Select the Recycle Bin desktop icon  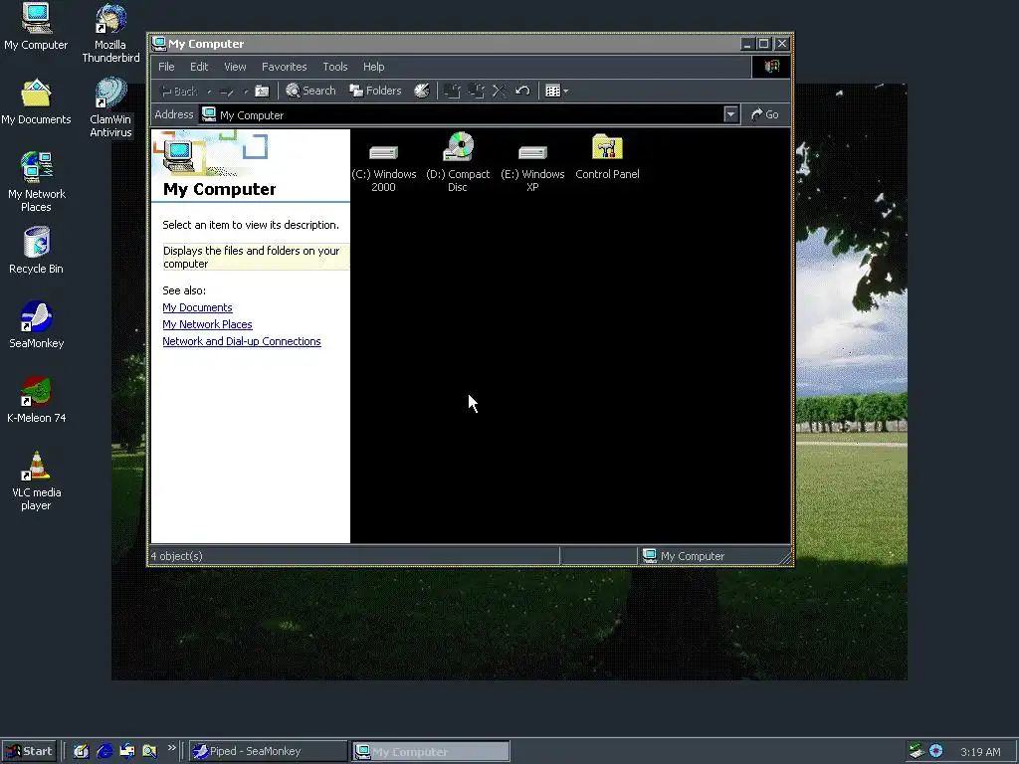pyautogui.click(x=36, y=251)
